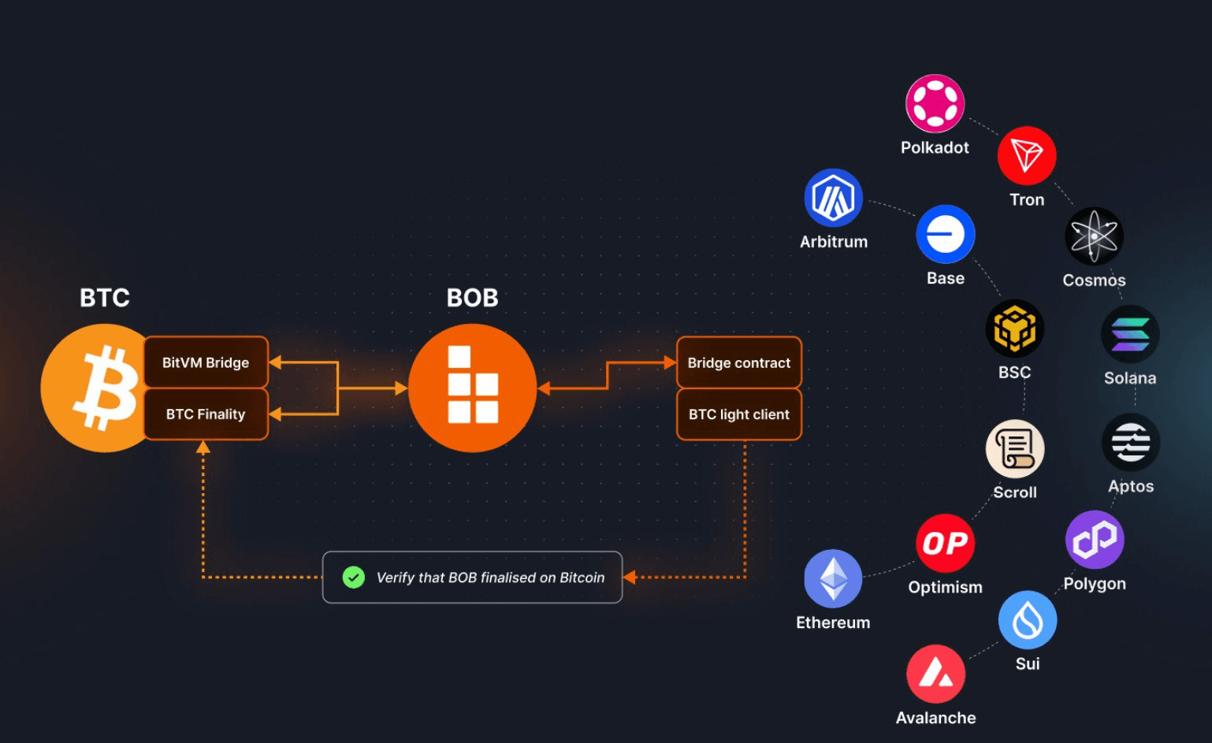Select the Aptos icon

[1131, 442]
